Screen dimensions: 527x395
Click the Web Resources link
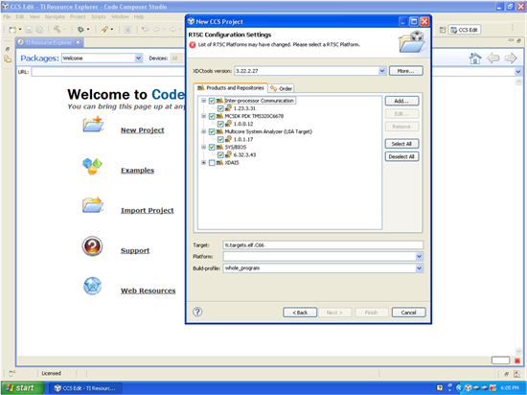click(x=149, y=290)
